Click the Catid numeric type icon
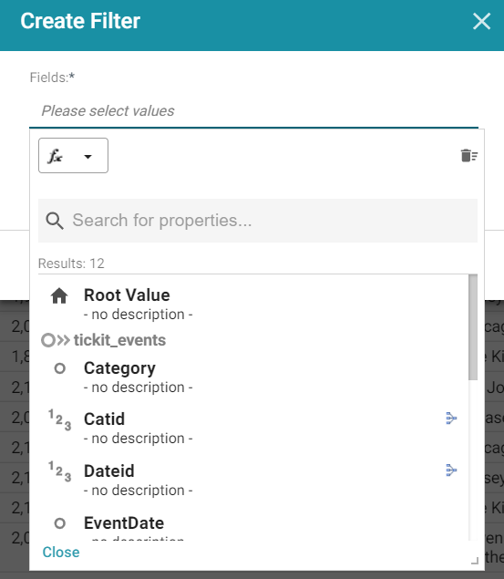Screen dimensions: 504x579 click(60, 419)
